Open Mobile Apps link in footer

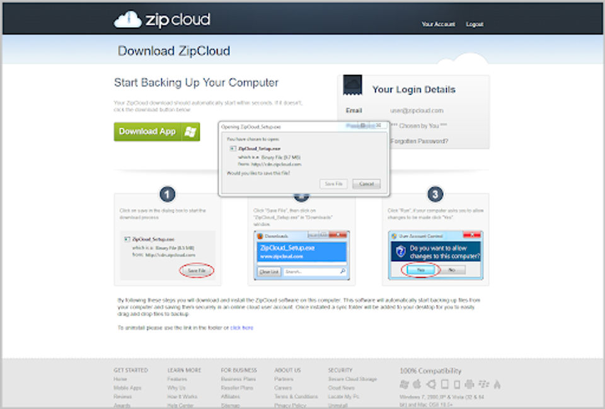click(127, 388)
